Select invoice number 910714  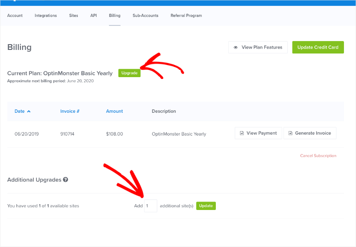tap(67, 134)
